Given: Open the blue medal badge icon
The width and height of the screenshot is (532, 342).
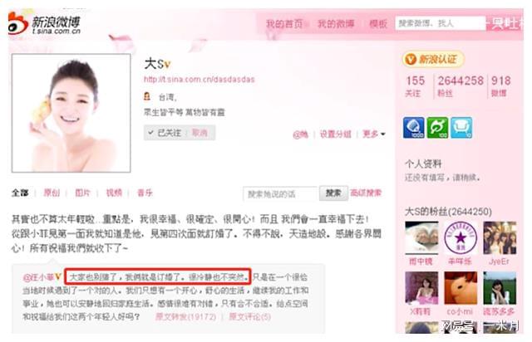Looking at the screenshot, I should (414, 128).
